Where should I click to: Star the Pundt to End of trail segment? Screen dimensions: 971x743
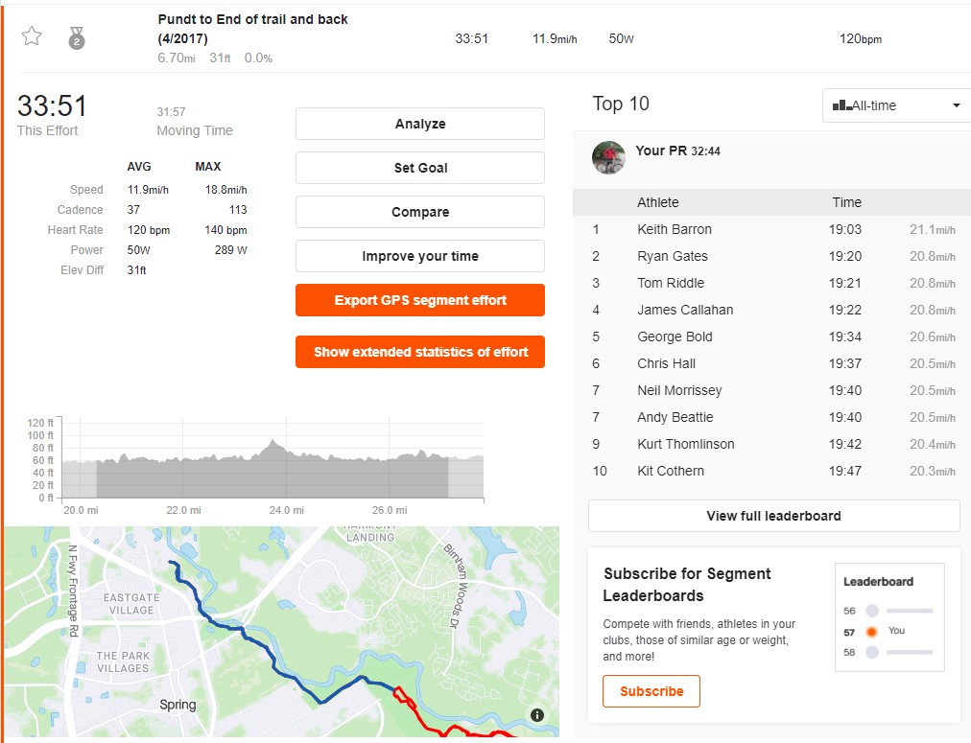32,36
